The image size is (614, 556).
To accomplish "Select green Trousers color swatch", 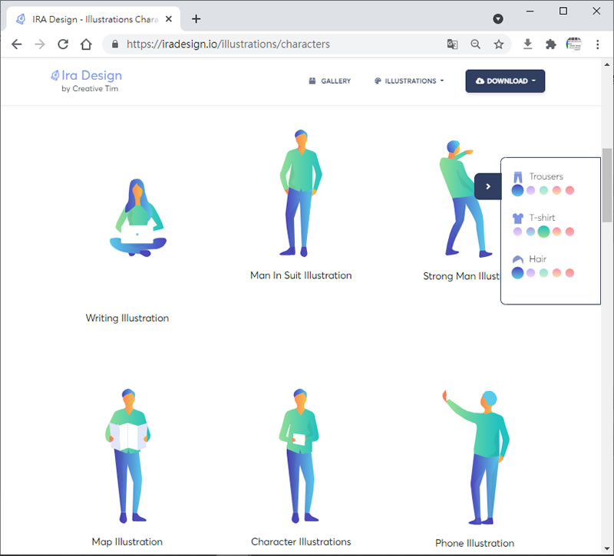I will tap(543, 190).
